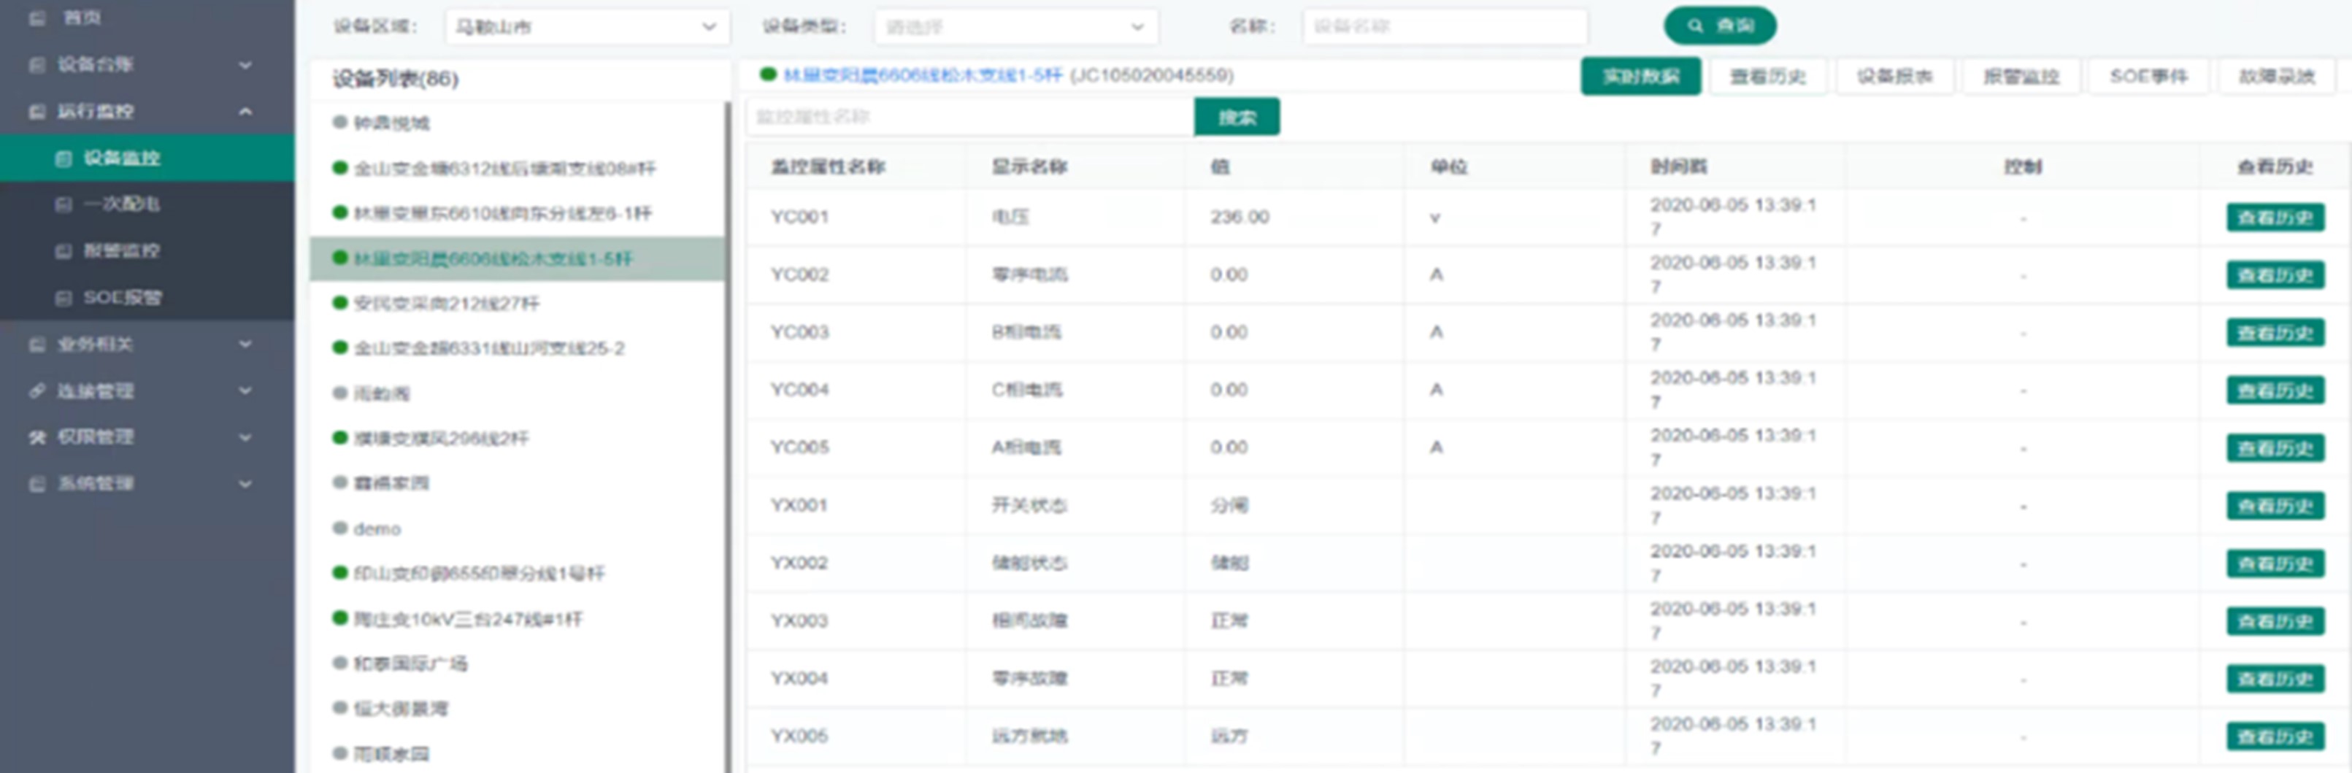Click the 一次配电 submenu icon

63,204
